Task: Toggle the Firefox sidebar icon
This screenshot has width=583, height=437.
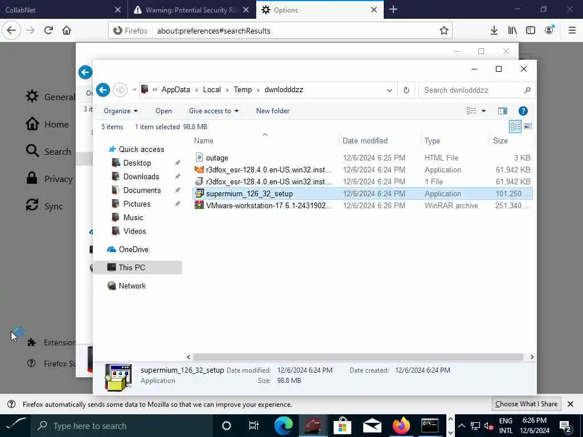Action: pos(530,31)
